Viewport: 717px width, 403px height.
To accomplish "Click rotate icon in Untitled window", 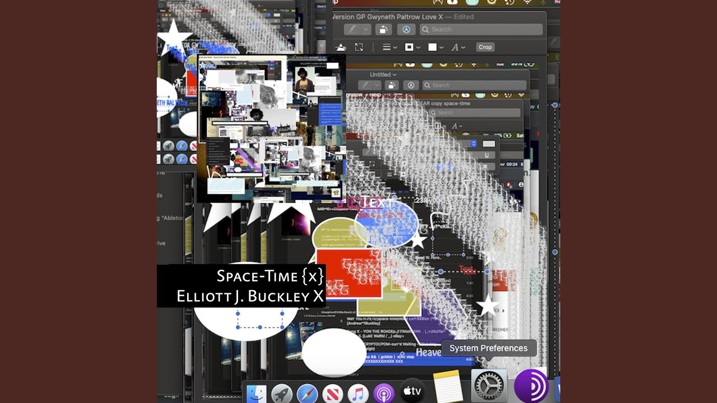I will 392,86.
